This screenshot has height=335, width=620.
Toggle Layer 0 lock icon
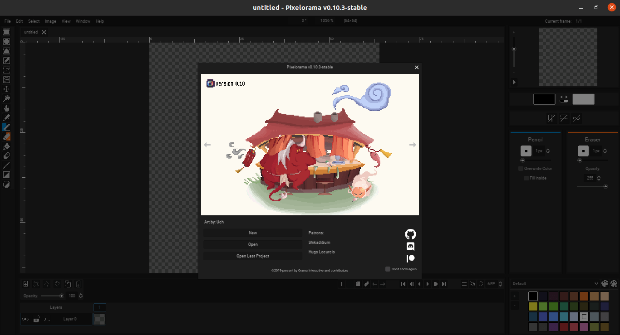coord(36,319)
